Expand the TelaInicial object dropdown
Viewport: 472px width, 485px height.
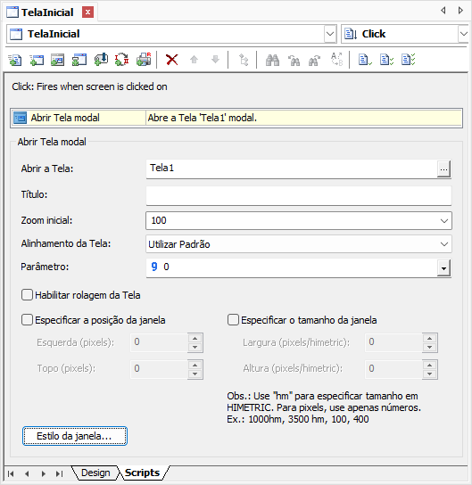click(330, 34)
